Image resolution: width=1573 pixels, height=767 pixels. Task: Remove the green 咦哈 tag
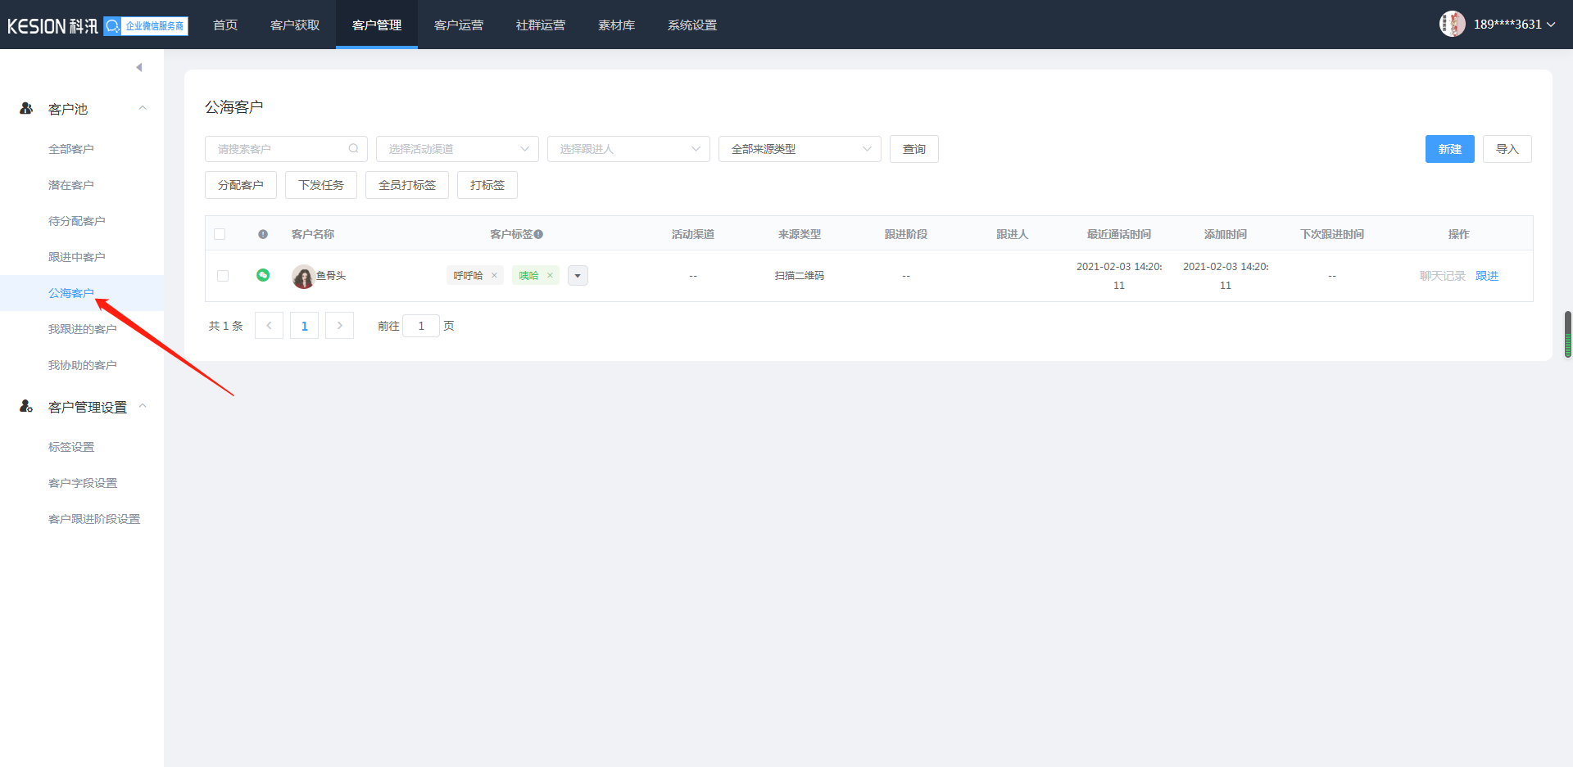[550, 276]
